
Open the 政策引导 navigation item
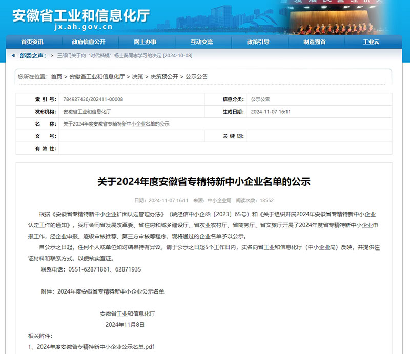[258, 41]
